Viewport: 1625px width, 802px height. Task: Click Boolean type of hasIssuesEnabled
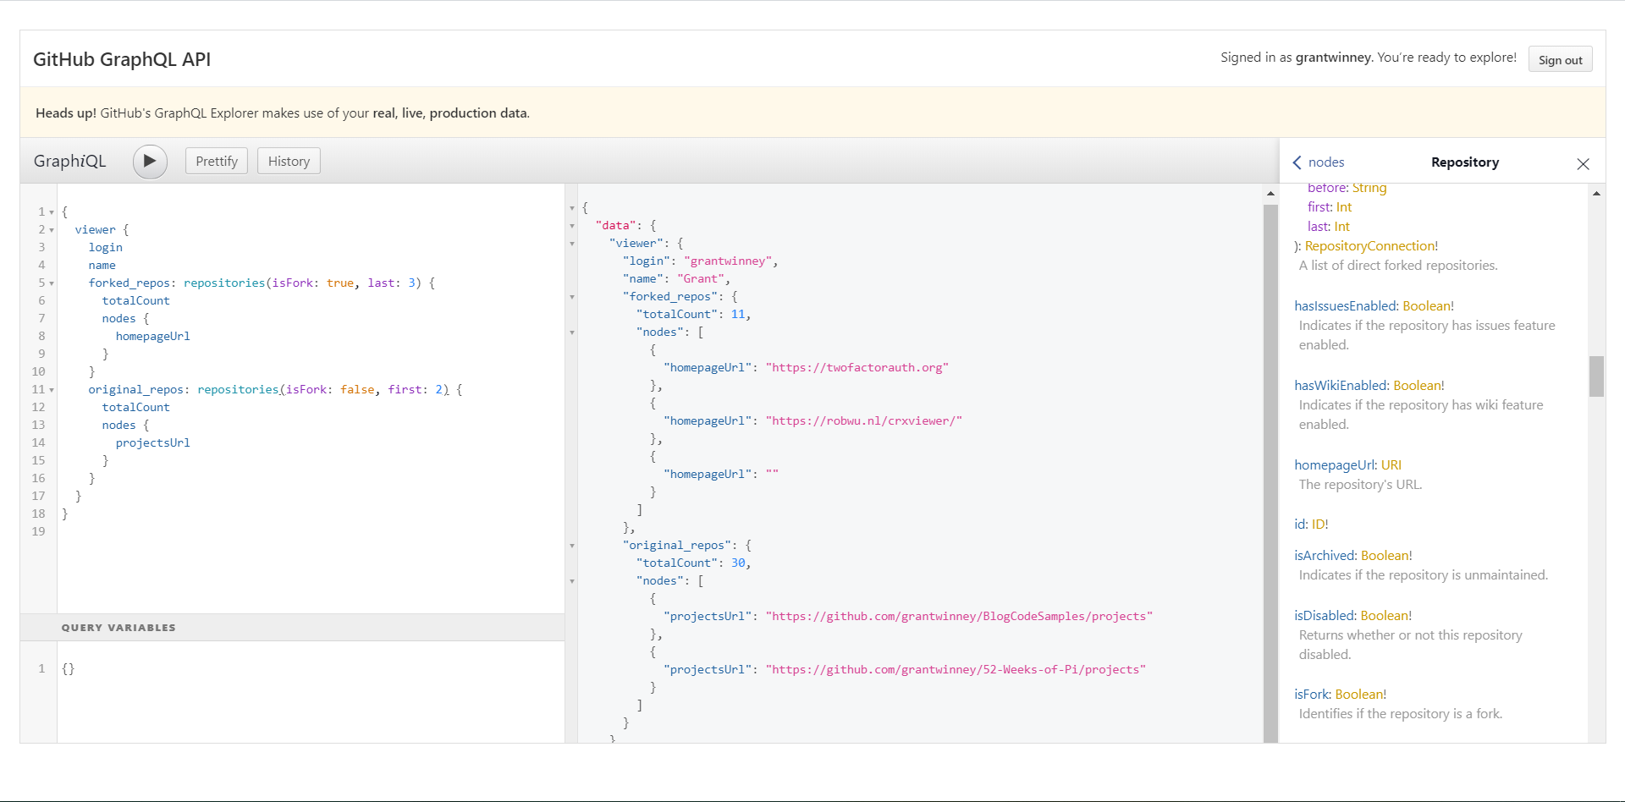(1426, 306)
